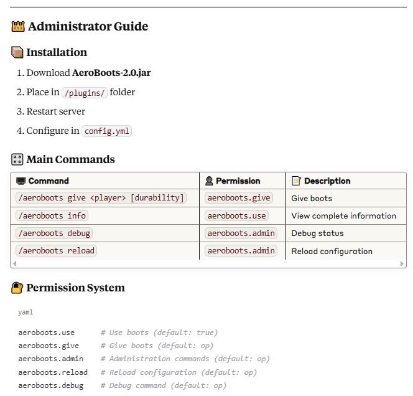Click the table's horizontal scrollbar track
The height and width of the screenshot is (396, 413).
(x=208, y=264)
